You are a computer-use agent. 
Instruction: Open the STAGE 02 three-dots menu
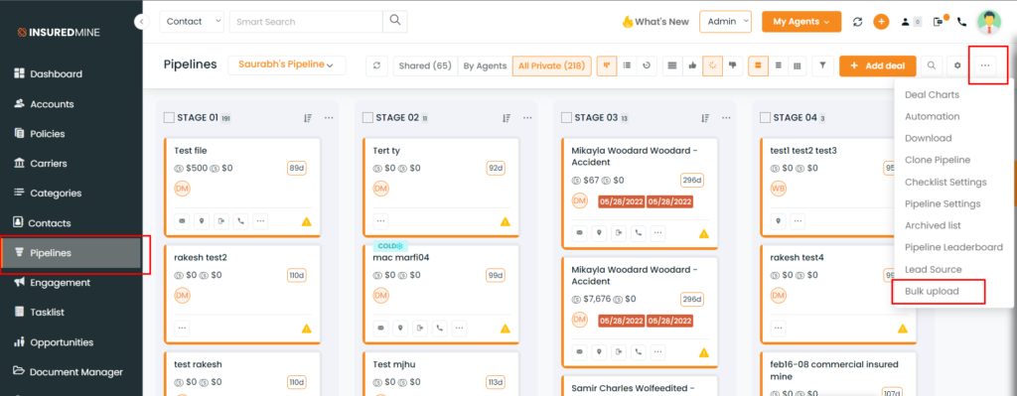527,118
